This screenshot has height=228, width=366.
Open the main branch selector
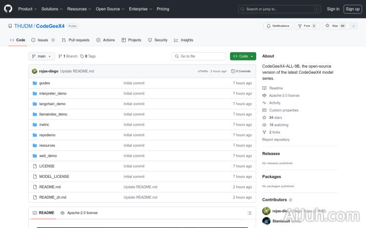[x=39, y=56]
